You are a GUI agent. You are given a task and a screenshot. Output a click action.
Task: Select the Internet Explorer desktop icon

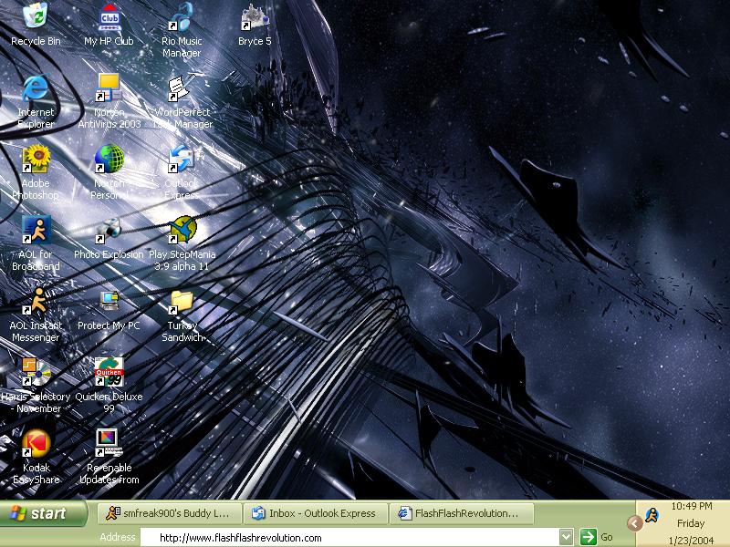coord(36,88)
